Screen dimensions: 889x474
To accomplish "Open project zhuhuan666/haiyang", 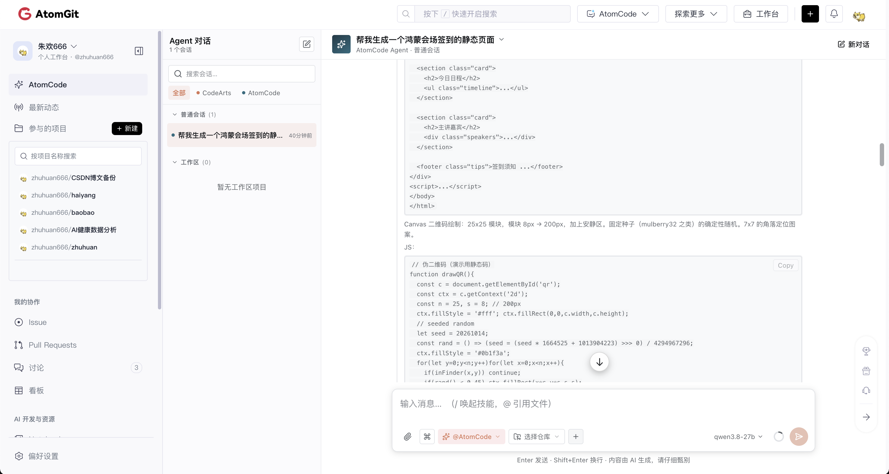I will coord(63,195).
